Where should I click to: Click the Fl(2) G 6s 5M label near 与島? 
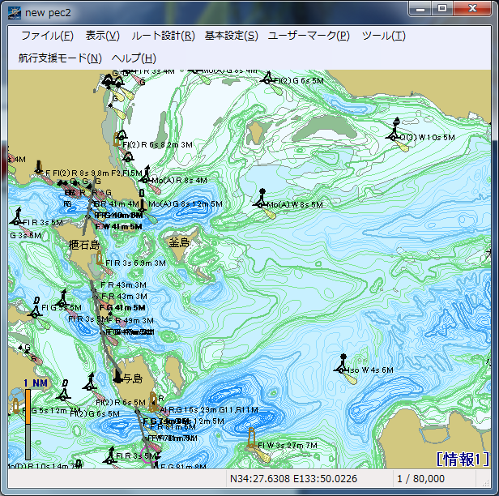tap(95, 414)
